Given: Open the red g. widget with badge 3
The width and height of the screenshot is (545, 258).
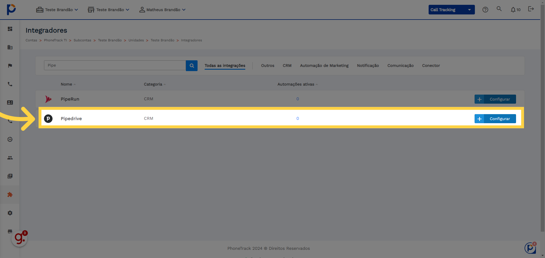Looking at the screenshot, I should (x=20, y=238).
